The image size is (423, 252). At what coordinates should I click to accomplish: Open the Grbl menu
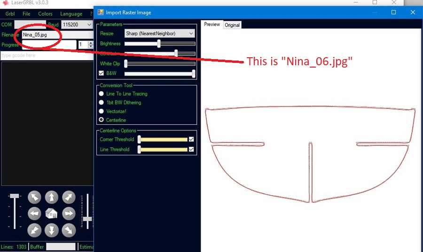10,14
